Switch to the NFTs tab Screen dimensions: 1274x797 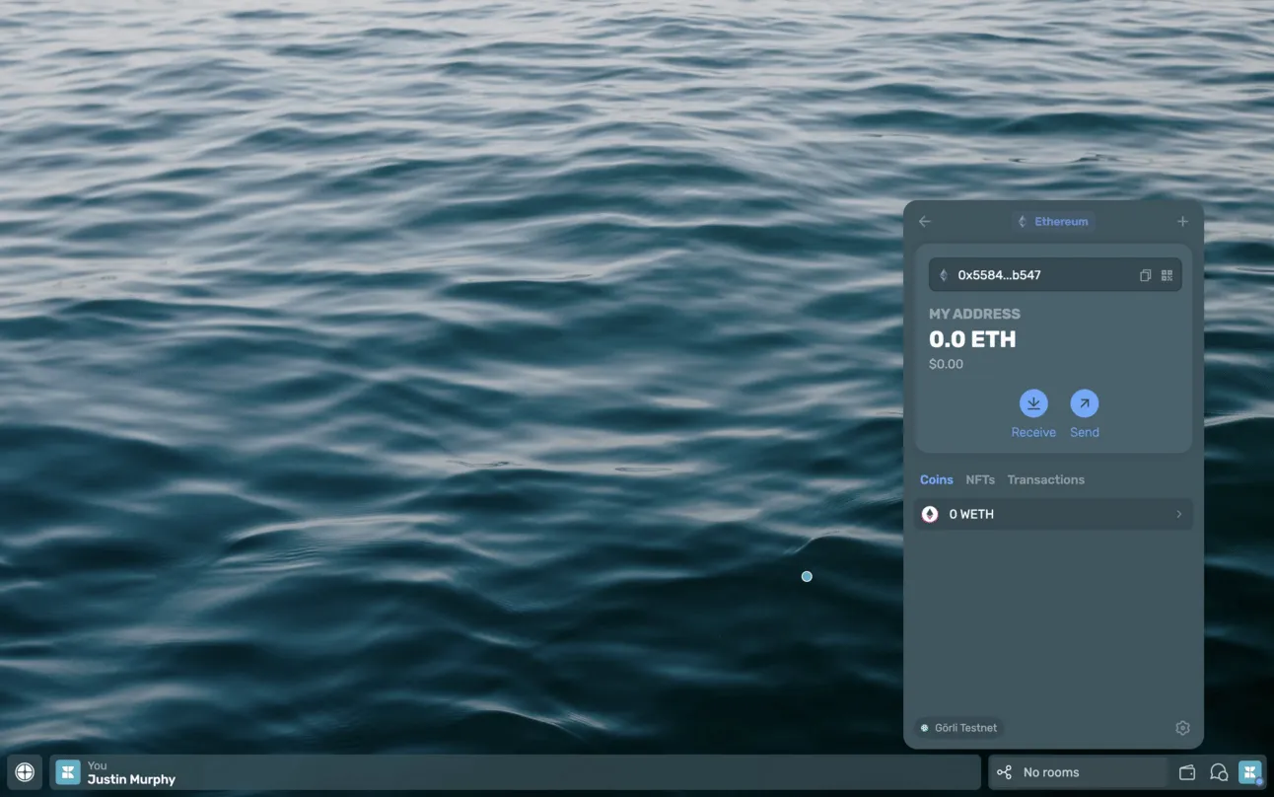pos(980,479)
